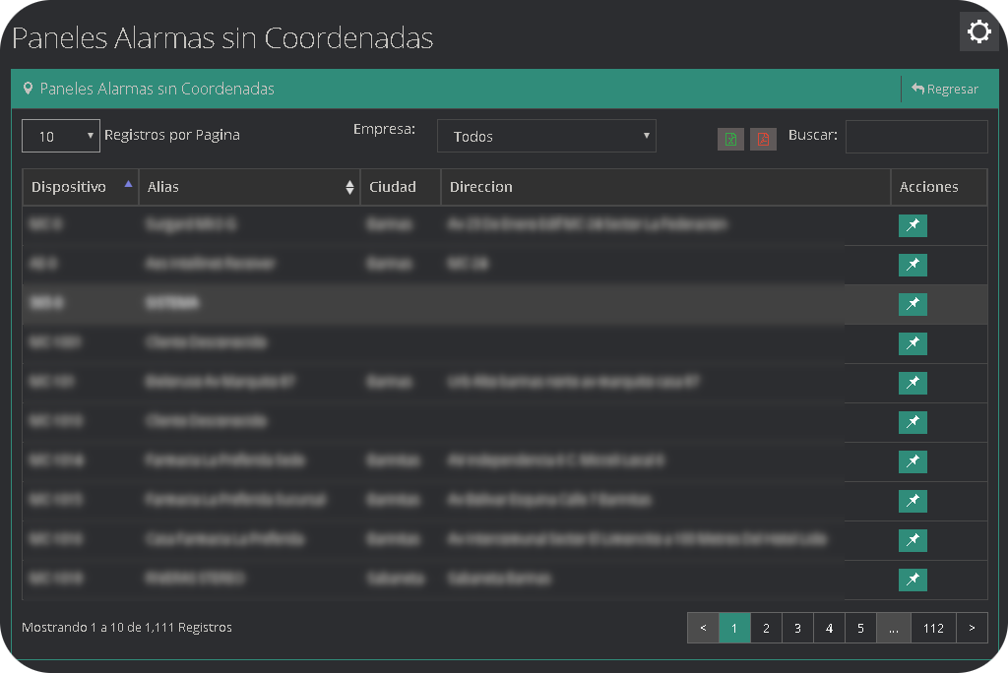The image size is (1008, 673).
Task: Click the pin icon on the first device row
Action: [913, 225]
